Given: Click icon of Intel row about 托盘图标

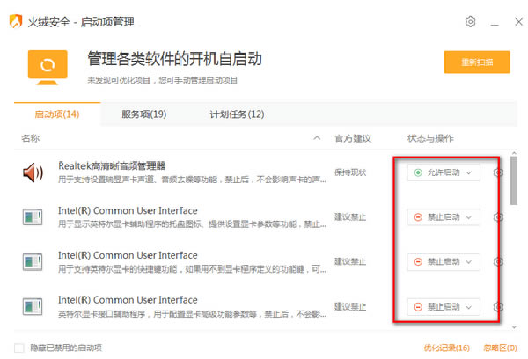Looking at the screenshot, I should (x=33, y=216).
